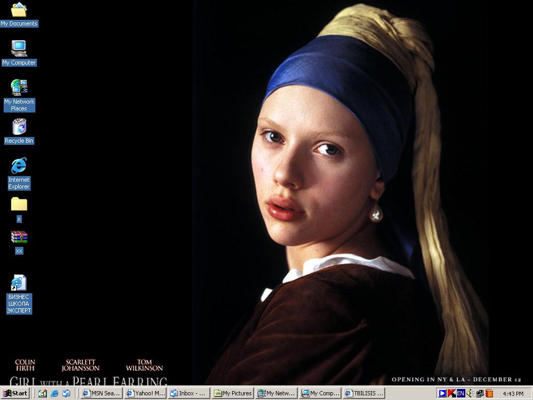Switch to the TBILISIS taskbar window
This screenshot has width=533, height=400.
(x=364, y=393)
